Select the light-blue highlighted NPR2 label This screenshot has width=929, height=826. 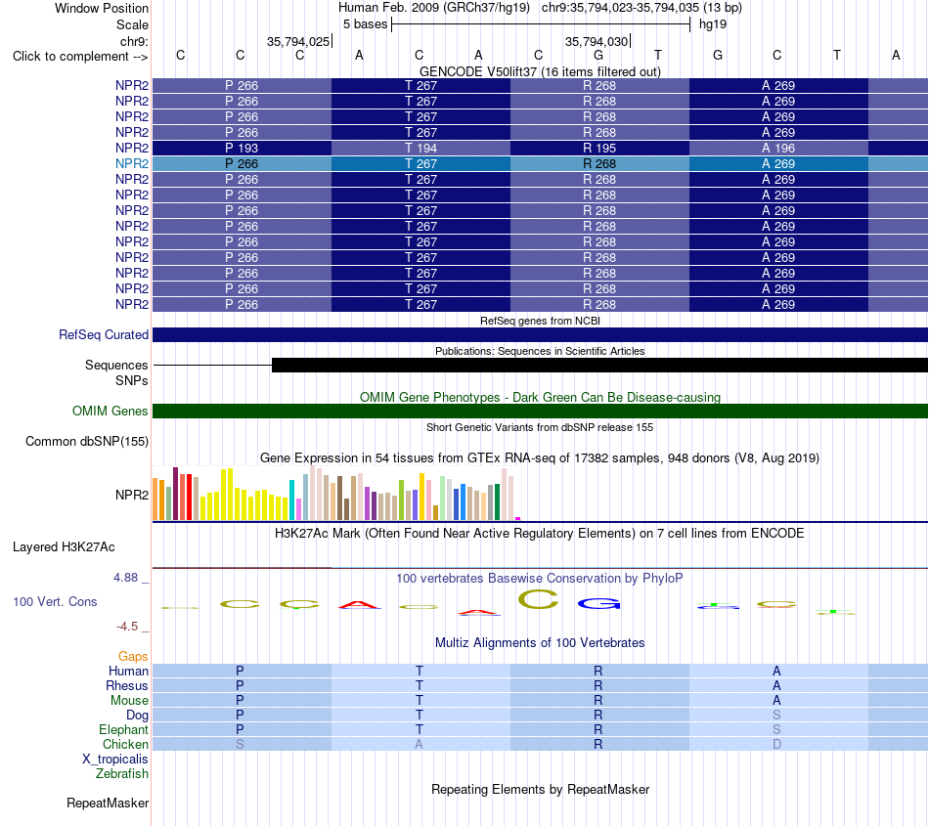click(132, 163)
